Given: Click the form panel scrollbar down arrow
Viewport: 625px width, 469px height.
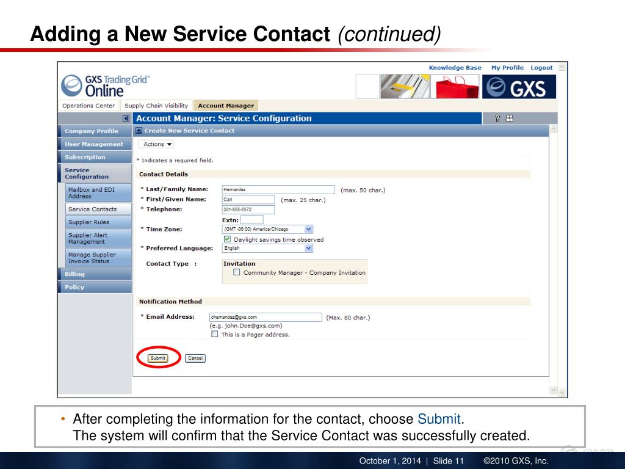Looking at the screenshot, I should point(553,390).
